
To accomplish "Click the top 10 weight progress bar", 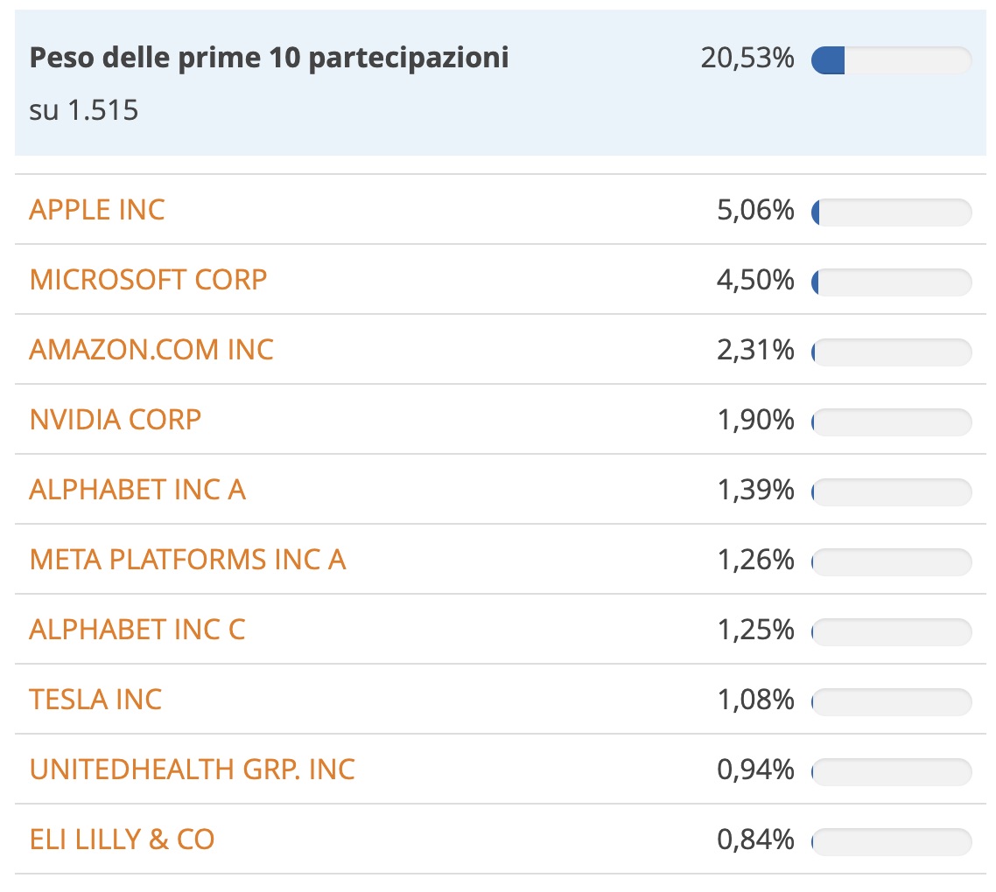I will pos(891,59).
